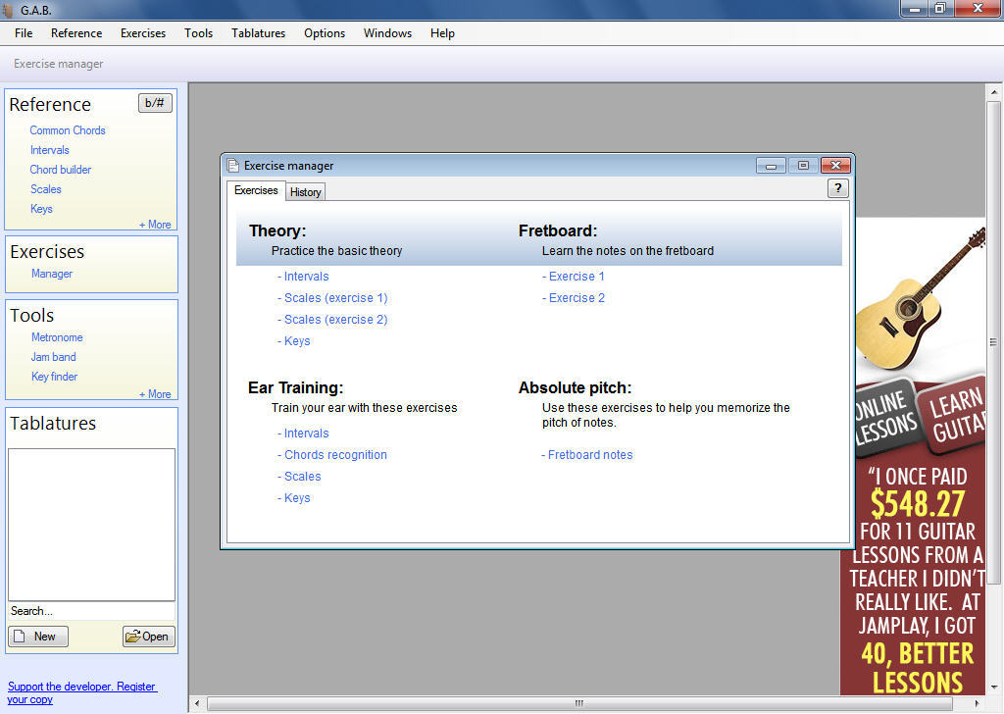Open Chord builder in Reference panel
This screenshot has height=714, width=1004.
pyautogui.click(x=60, y=170)
